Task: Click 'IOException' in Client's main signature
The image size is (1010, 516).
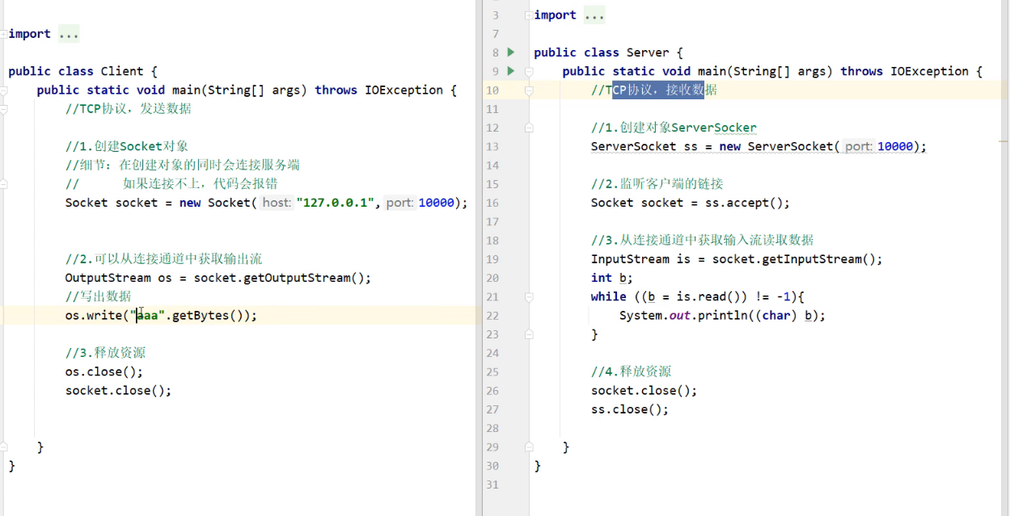Action: click(404, 90)
